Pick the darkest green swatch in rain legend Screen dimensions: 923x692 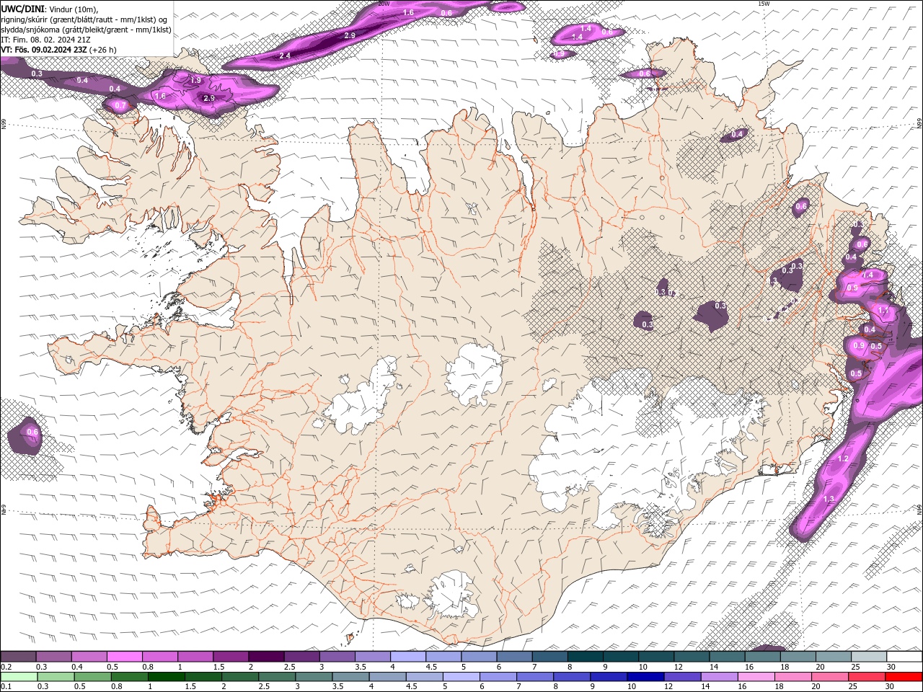point(165,676)
